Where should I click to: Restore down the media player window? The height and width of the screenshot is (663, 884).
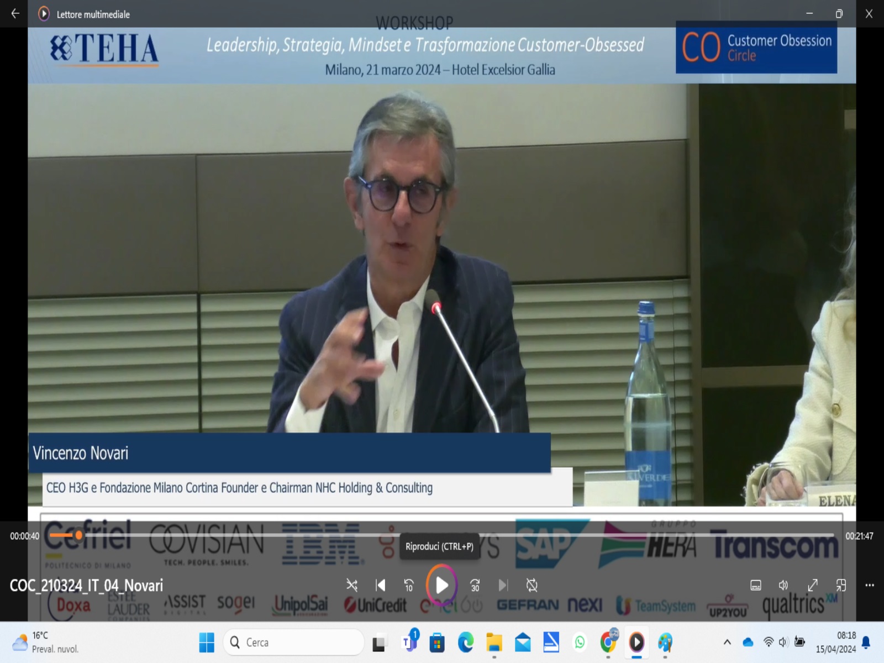pos(839,14)
